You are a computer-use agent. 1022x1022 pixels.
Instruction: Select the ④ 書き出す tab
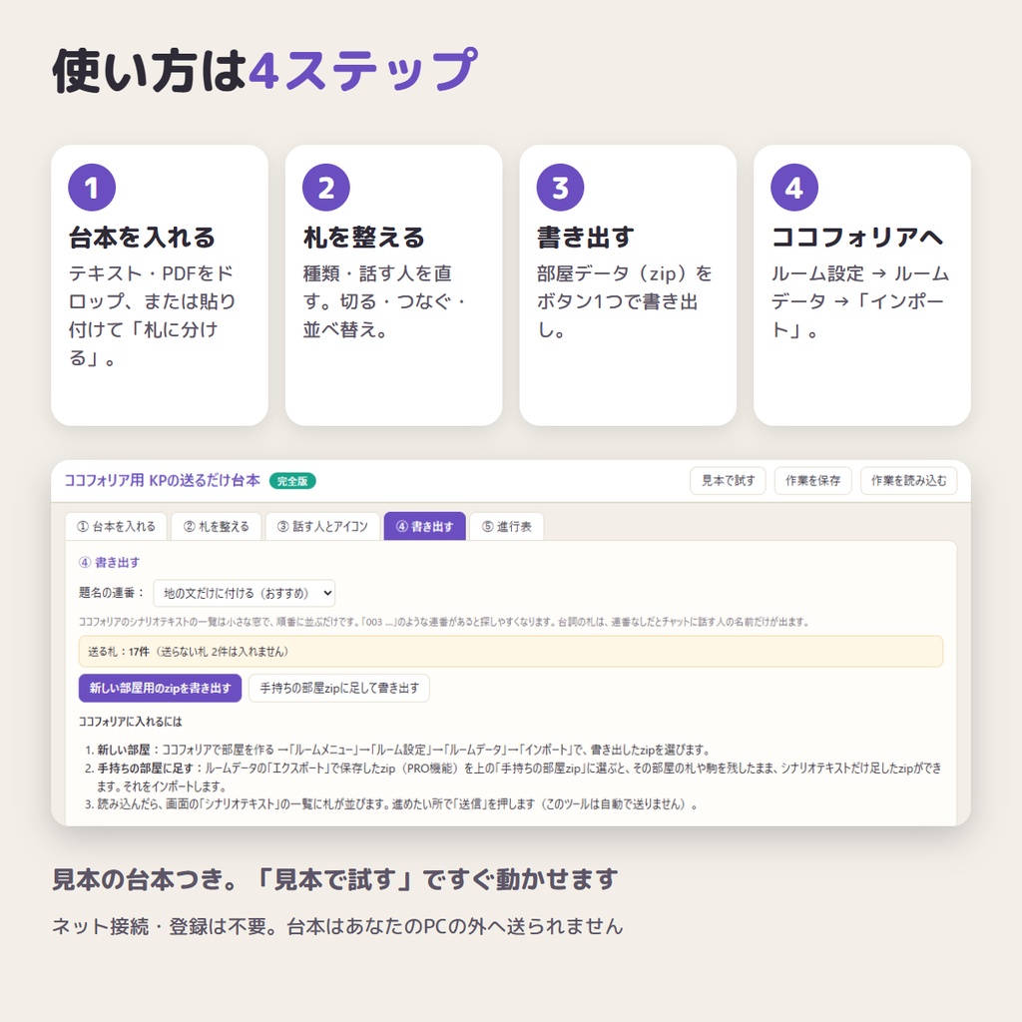pos(424,527)
